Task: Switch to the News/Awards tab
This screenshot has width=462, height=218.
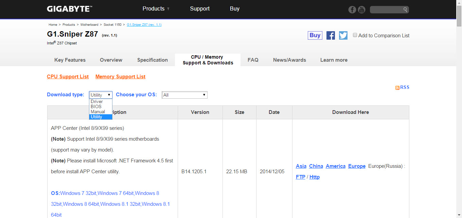Action: [289, 60]
